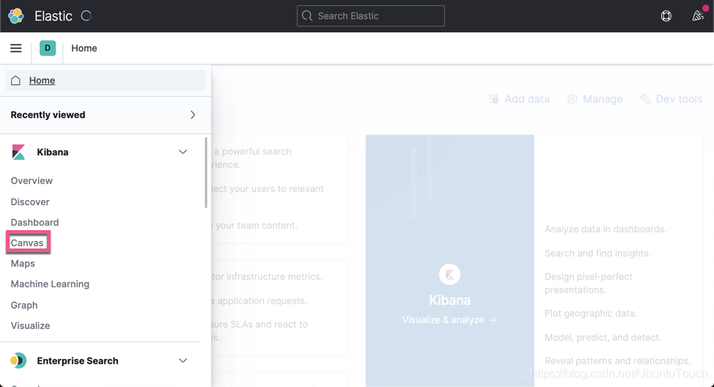The height and width of the screenshot is (387, 714).
Task: Open Discover in Kibana menu
Action: [30, 202]
